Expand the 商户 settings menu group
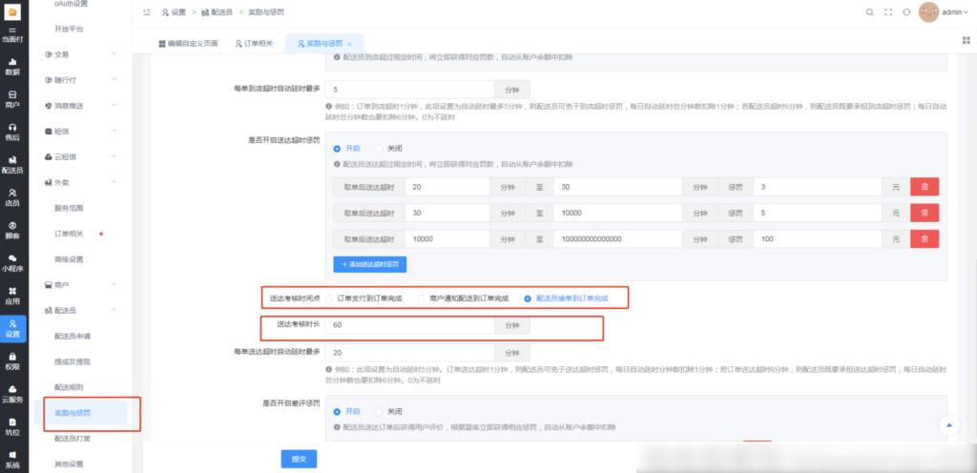Viewport: 977px width, 473px height. pos(80,284)
